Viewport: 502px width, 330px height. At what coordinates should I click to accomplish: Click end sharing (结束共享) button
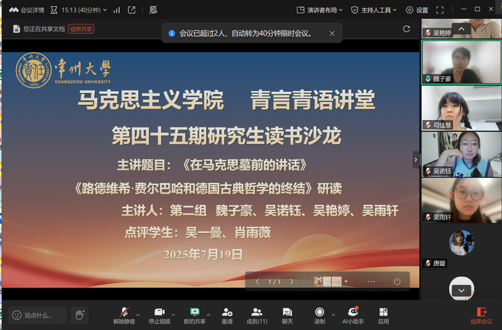pyautogui.click(x=81, y=29)
